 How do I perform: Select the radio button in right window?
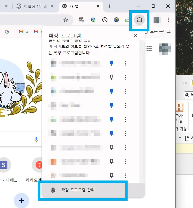pyautogui.click(x=187, y=95)
